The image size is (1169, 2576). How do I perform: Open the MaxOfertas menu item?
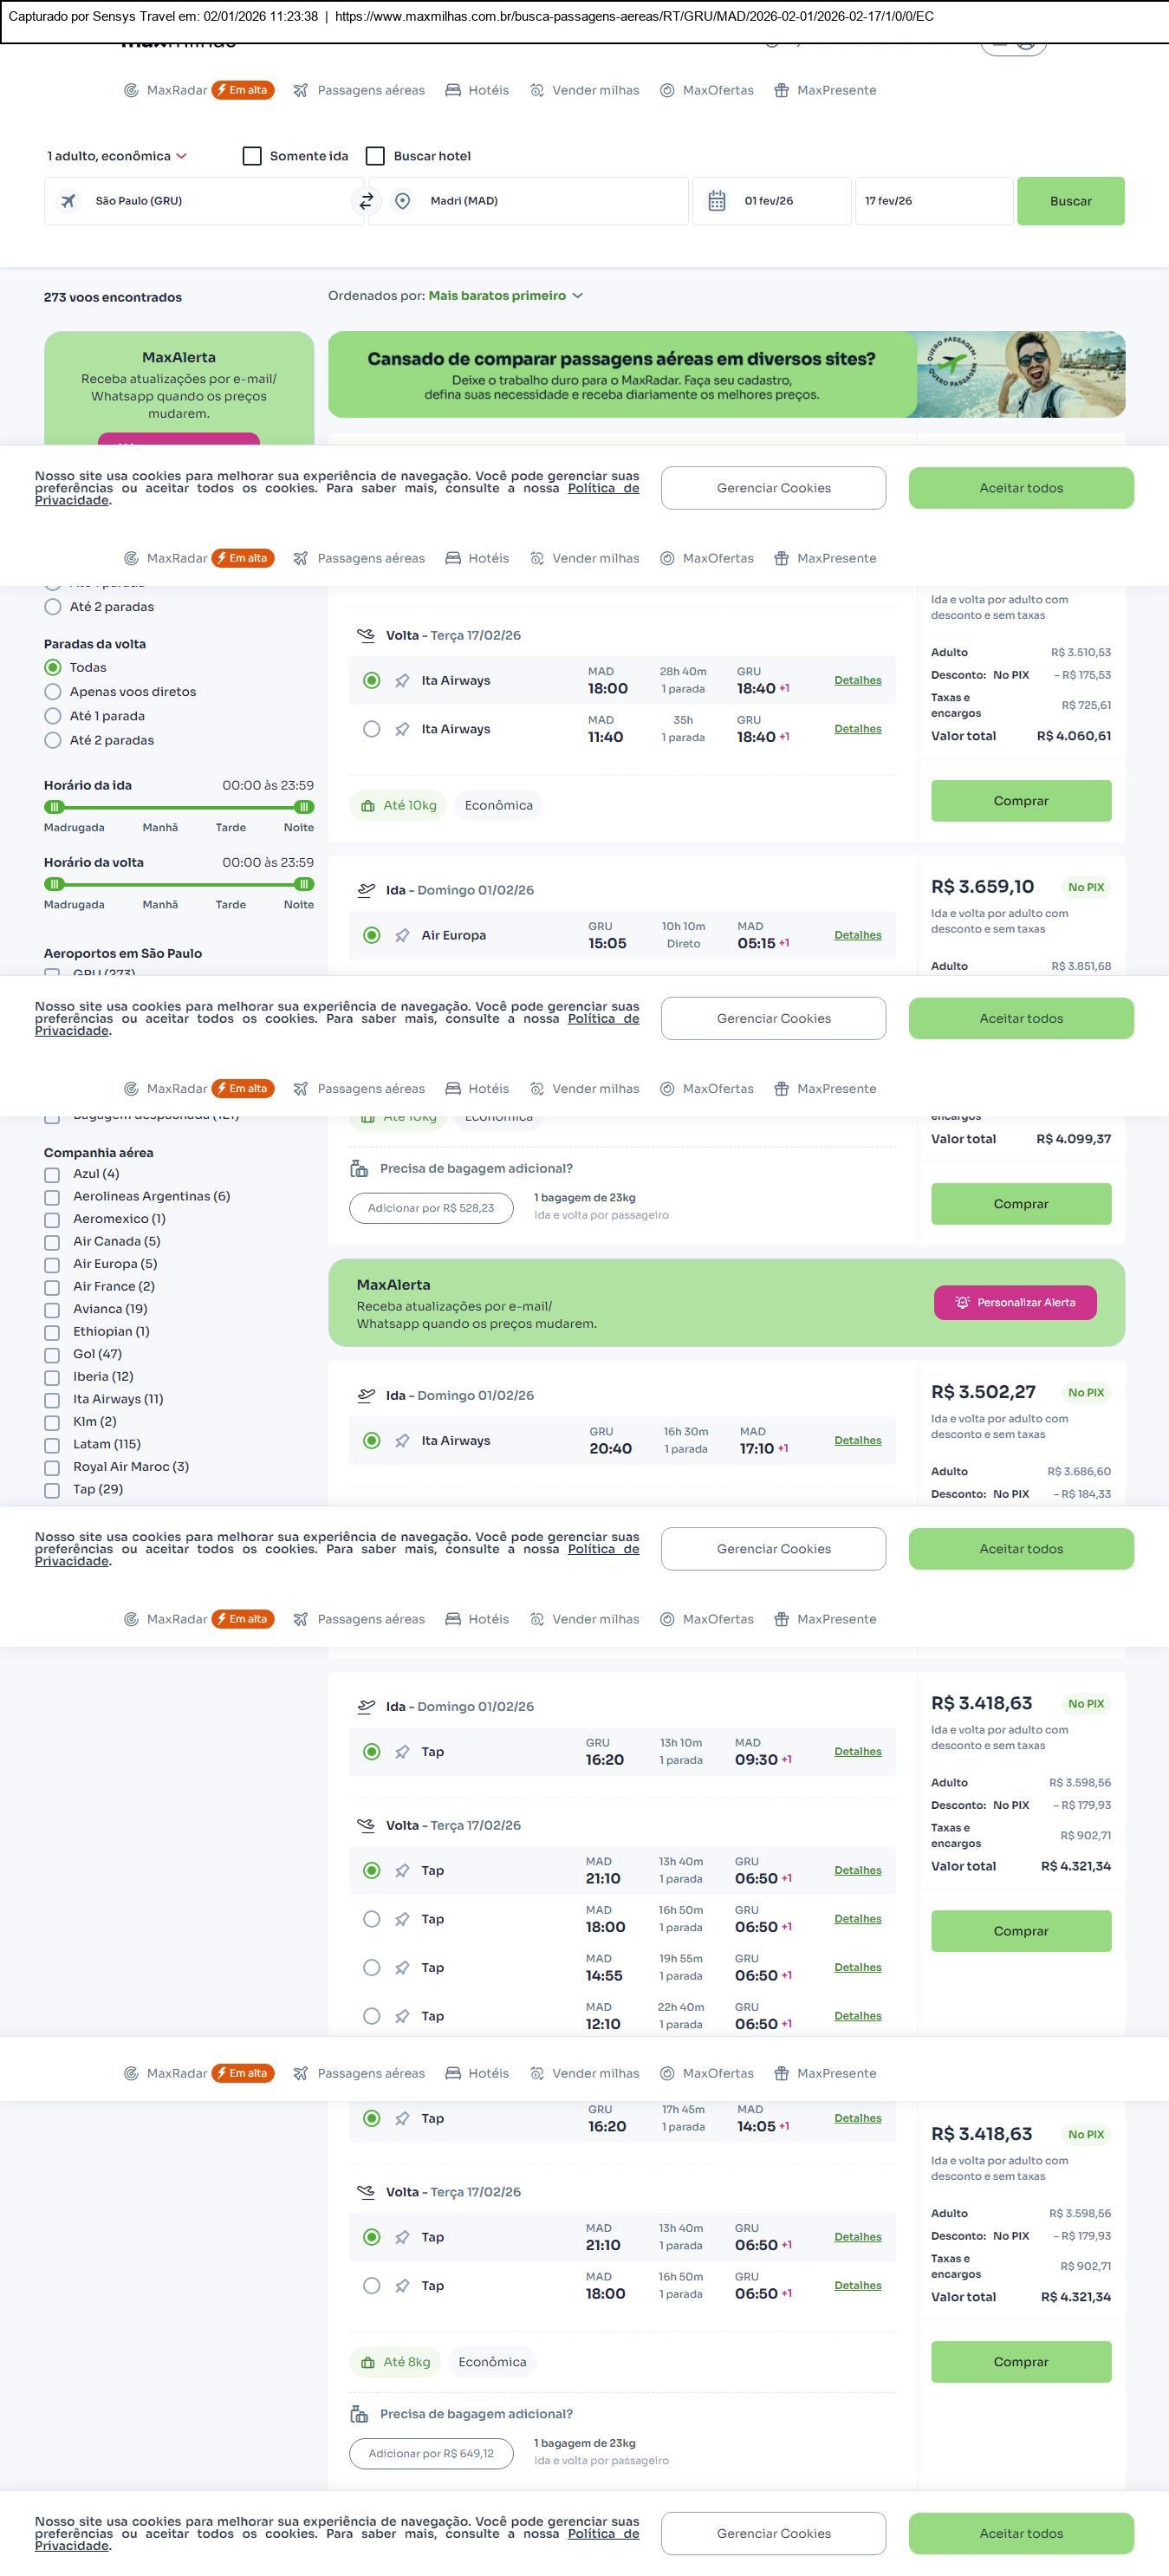pos(707,90)
